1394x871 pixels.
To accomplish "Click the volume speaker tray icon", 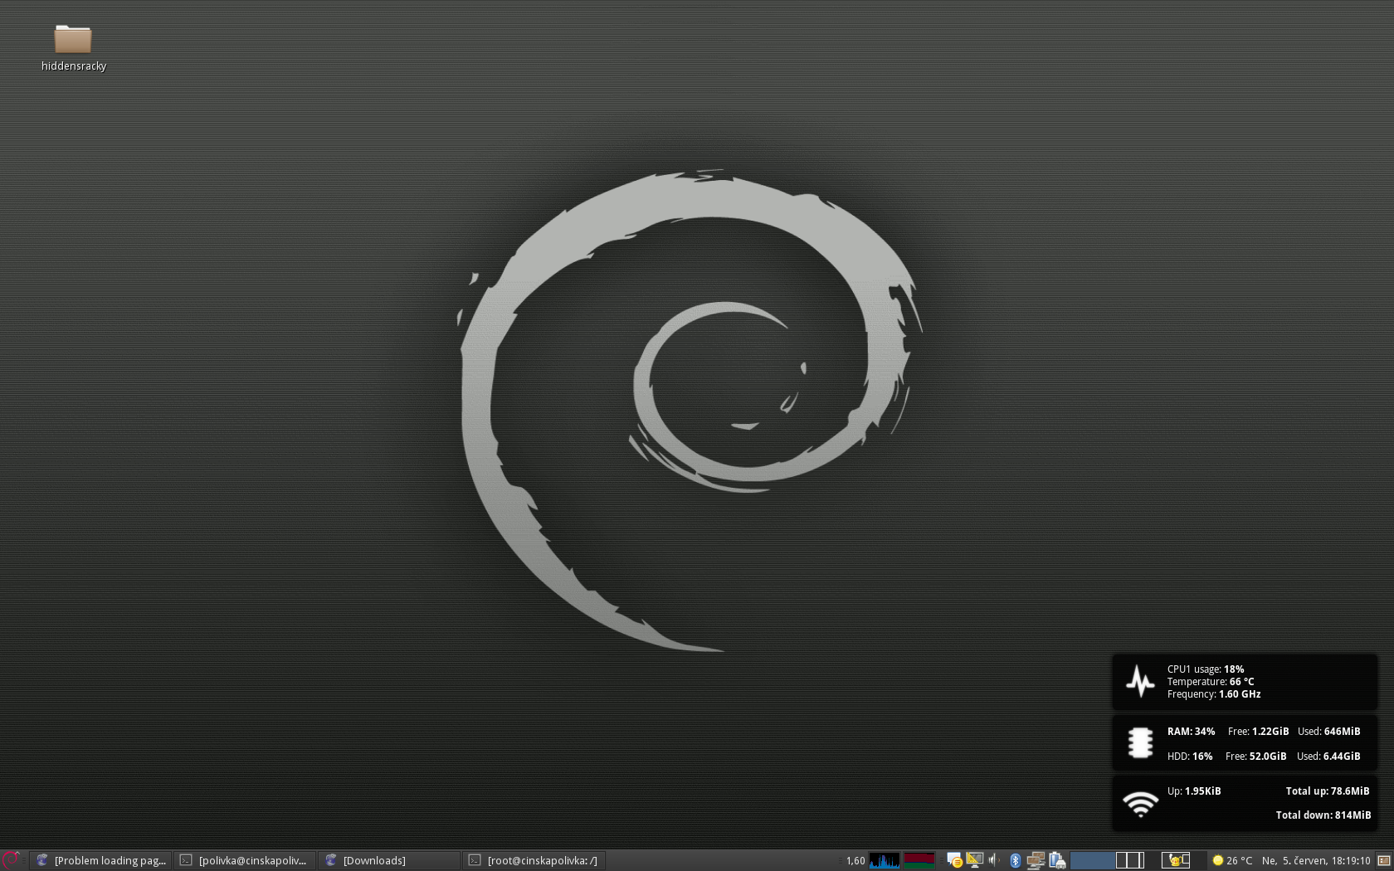I will (994, 860).
